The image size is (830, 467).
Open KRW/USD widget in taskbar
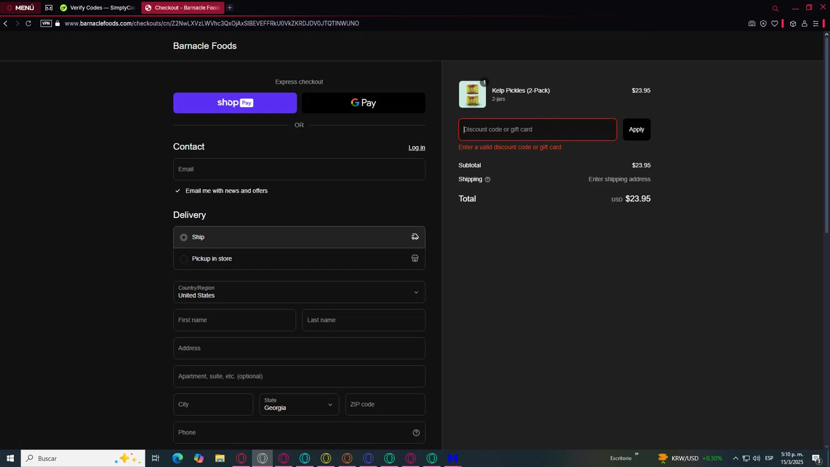click(690, 458)
